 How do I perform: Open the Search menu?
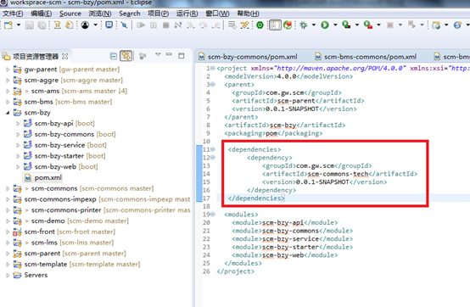(x=130, y=14)
